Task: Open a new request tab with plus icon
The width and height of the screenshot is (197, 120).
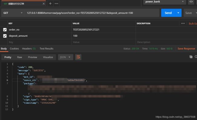Action: [50, 4]
